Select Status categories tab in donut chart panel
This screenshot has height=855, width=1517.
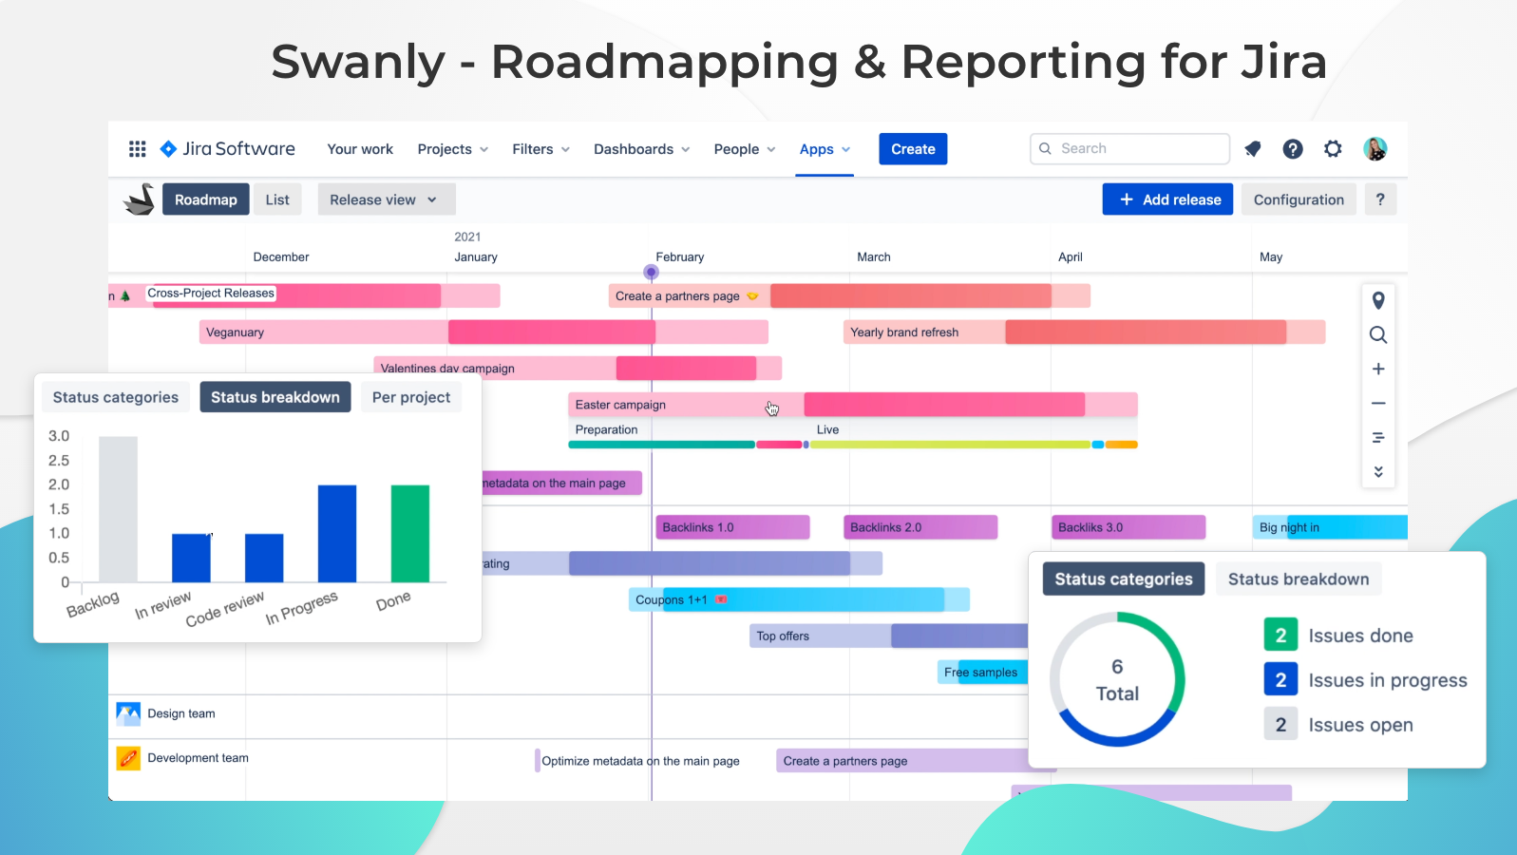[x=1124, y=579]
